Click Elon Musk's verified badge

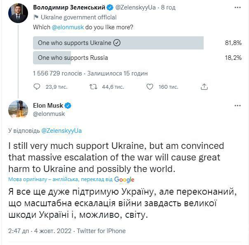coord(68,106)
